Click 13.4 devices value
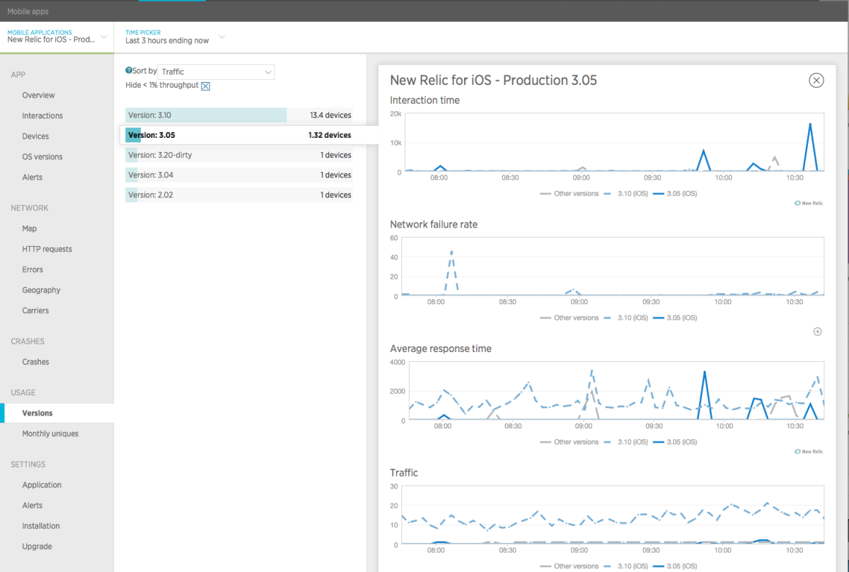 pos(330,115)
